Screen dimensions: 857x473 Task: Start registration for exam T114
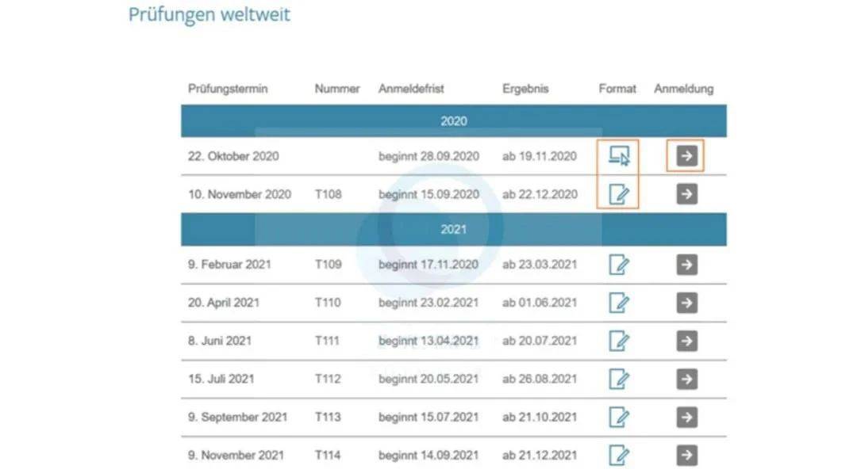(x=686, y=455)
